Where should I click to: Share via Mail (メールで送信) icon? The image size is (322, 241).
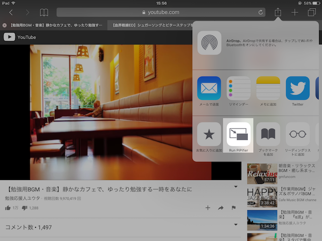click(209, 88)
